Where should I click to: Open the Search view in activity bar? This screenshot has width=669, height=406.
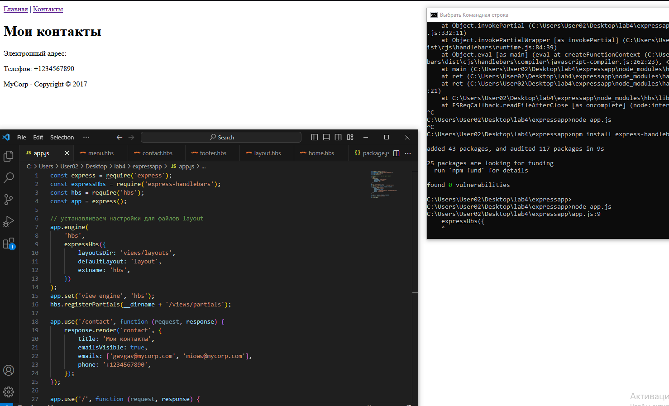pos(9,177)
